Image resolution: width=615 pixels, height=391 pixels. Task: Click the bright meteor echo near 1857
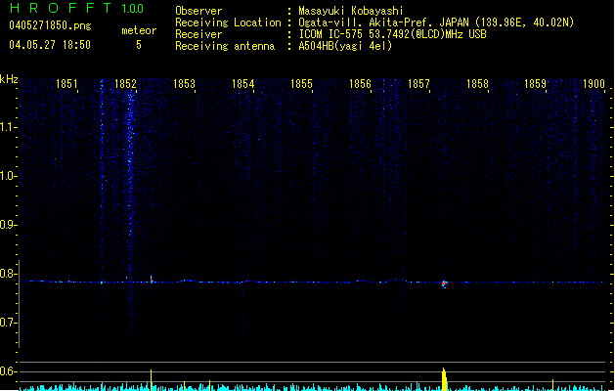[x=445, y=283]
